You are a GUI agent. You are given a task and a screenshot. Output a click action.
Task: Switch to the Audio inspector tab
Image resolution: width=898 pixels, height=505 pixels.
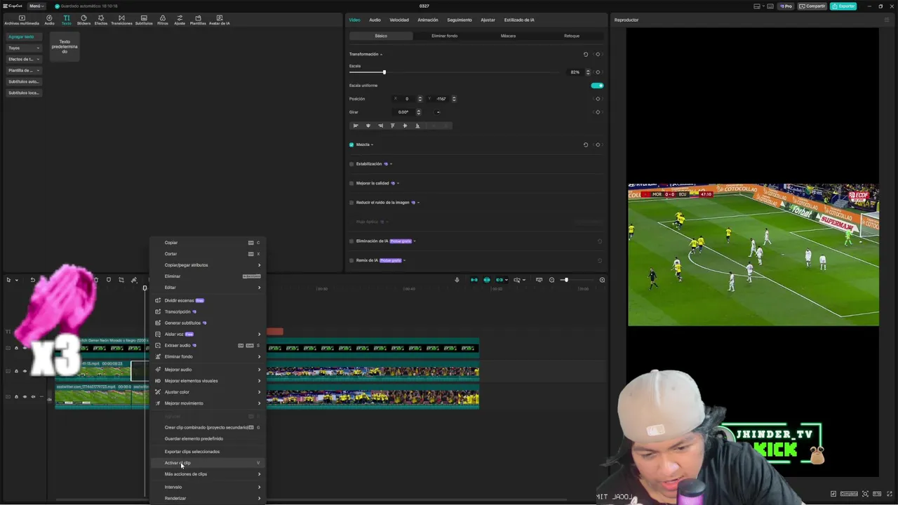coord(375,20)
